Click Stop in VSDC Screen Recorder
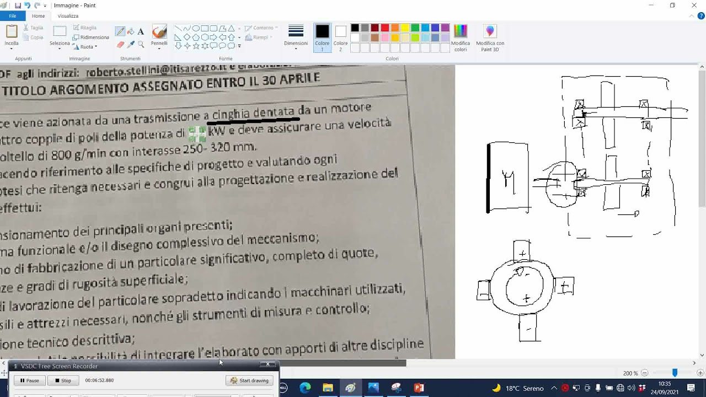The image size is (706, 397). 63,380
